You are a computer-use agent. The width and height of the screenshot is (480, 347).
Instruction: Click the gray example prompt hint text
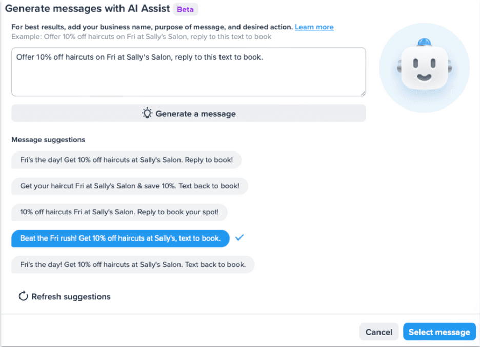[x=141, y=37]
